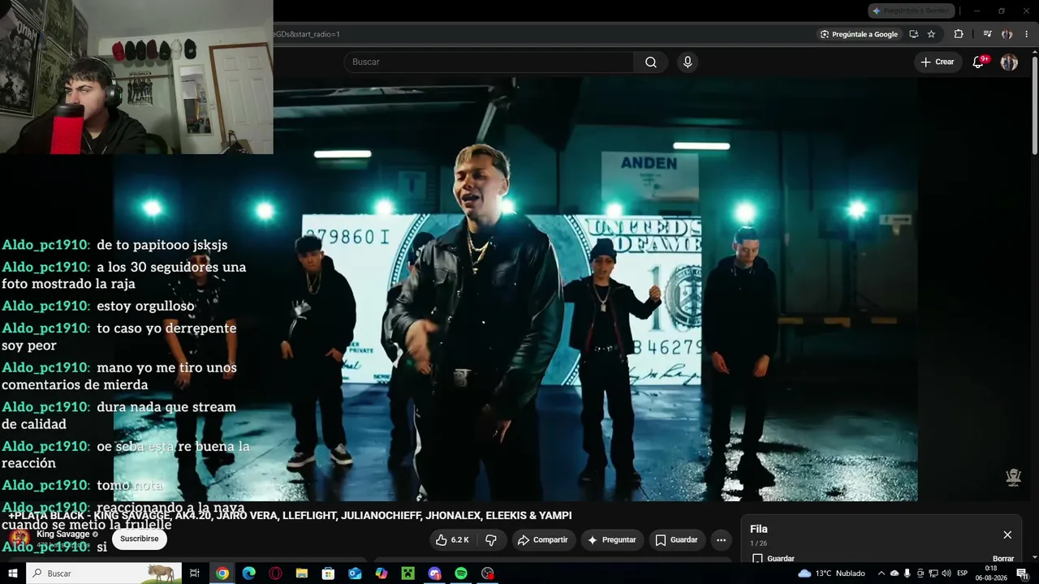Open Discord from the taskbar

434,573
